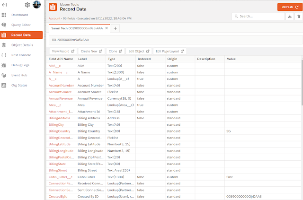Open BillingStreet field link
Viewport: 303px width, 200px height.
(x=58, y=171)
